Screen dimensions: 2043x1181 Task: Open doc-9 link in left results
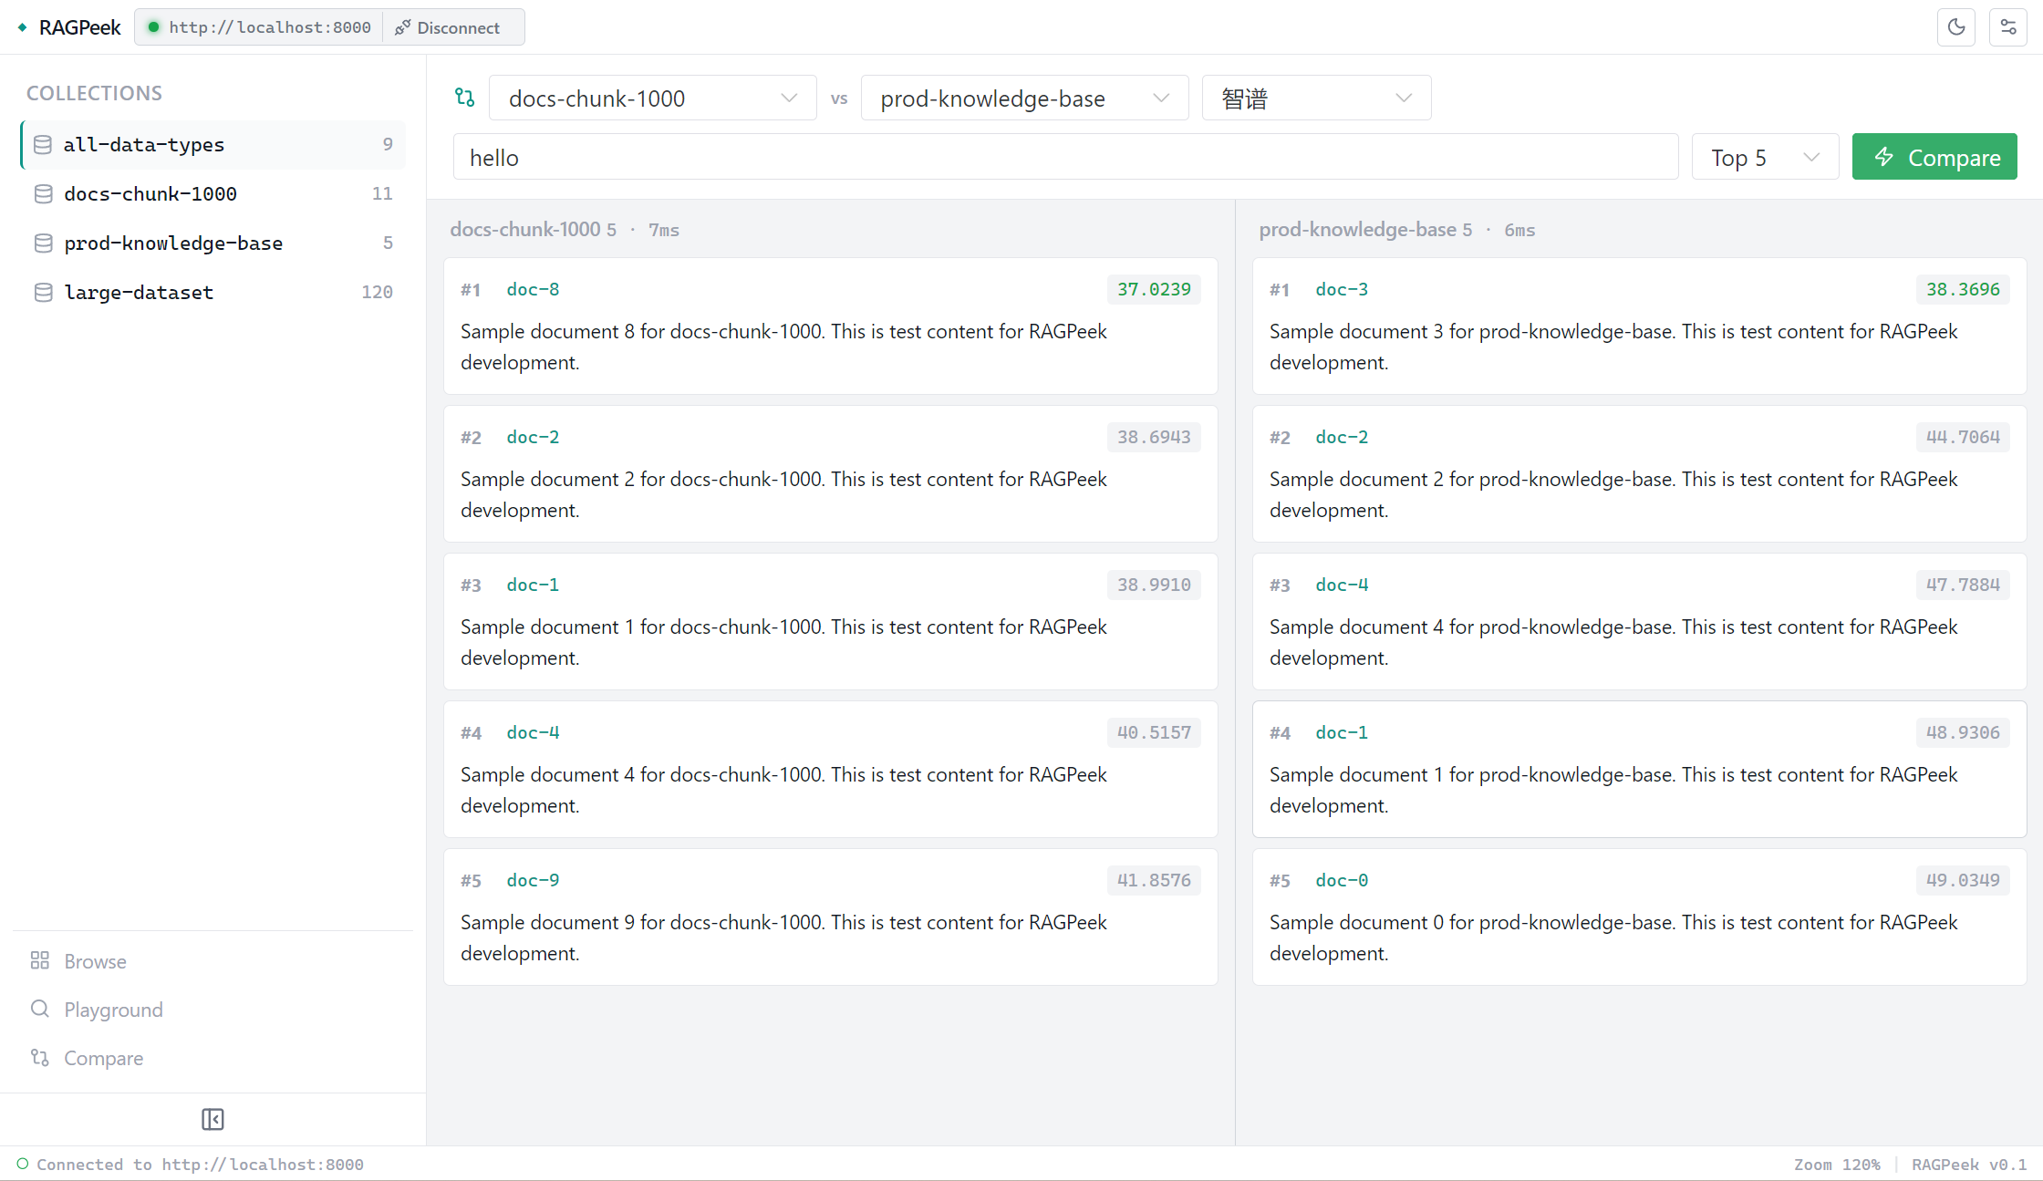tap(533, 880)
